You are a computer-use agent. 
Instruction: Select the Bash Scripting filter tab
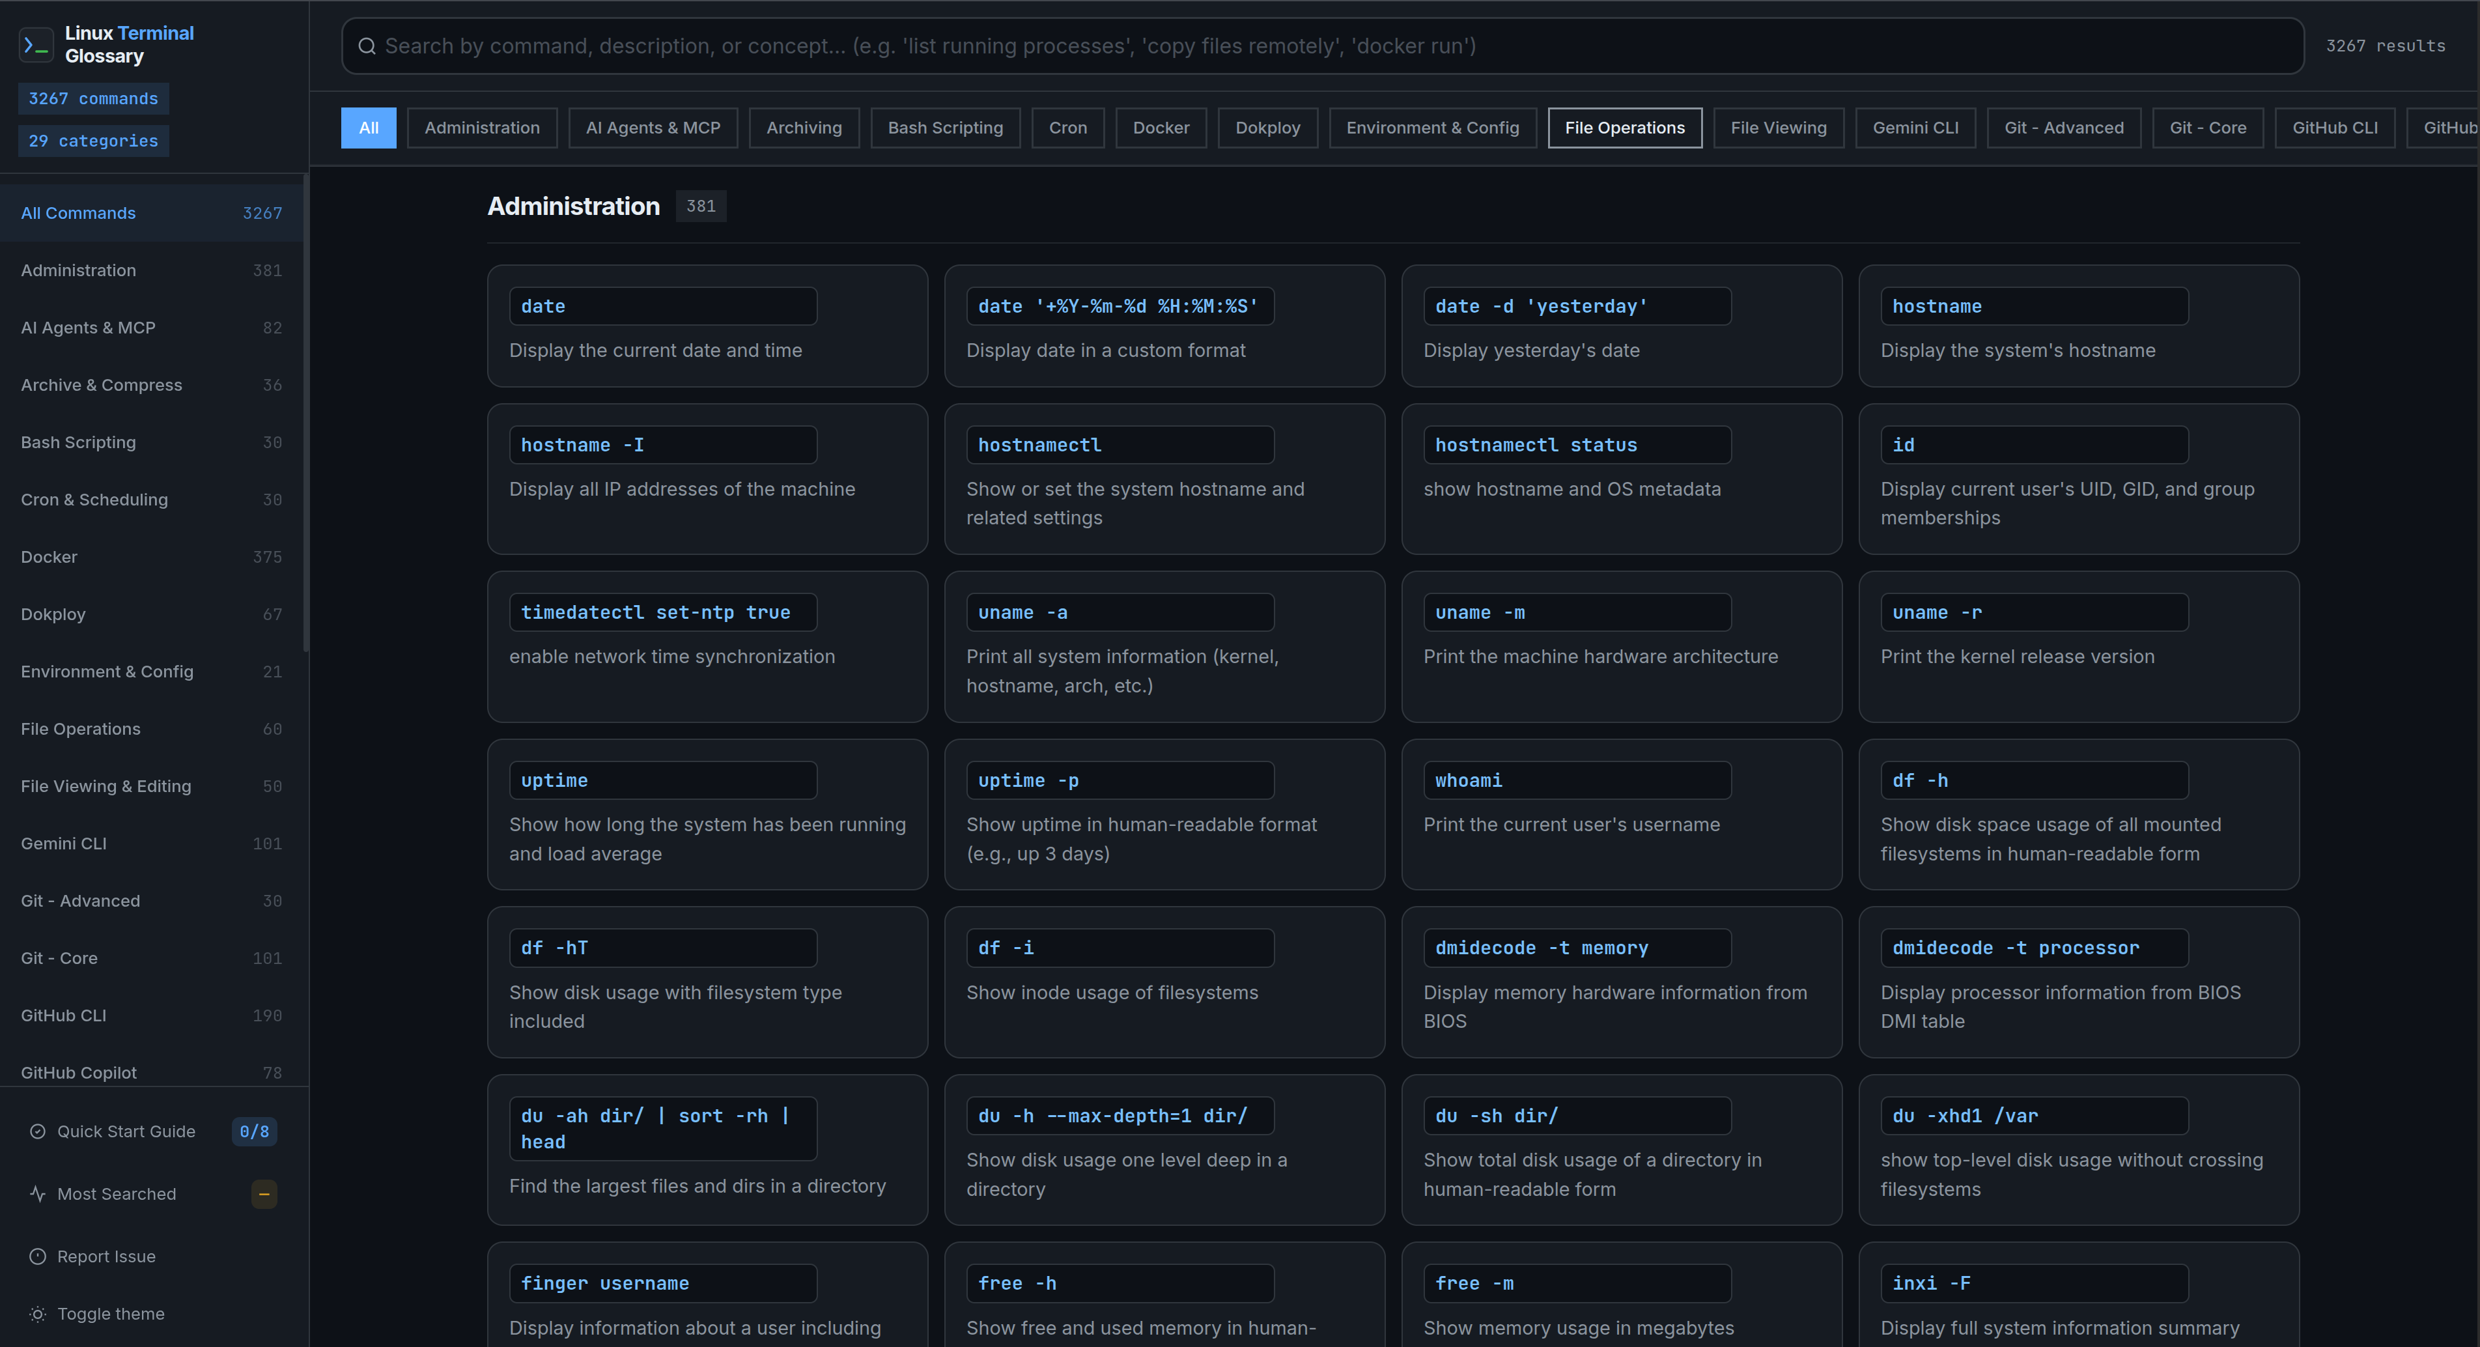[946, 128]
